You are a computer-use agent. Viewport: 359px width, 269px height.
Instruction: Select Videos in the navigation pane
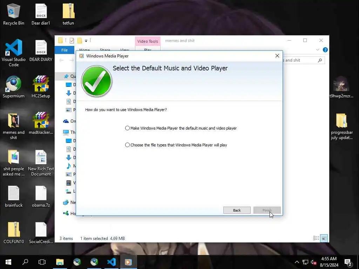tap(71, 183)
